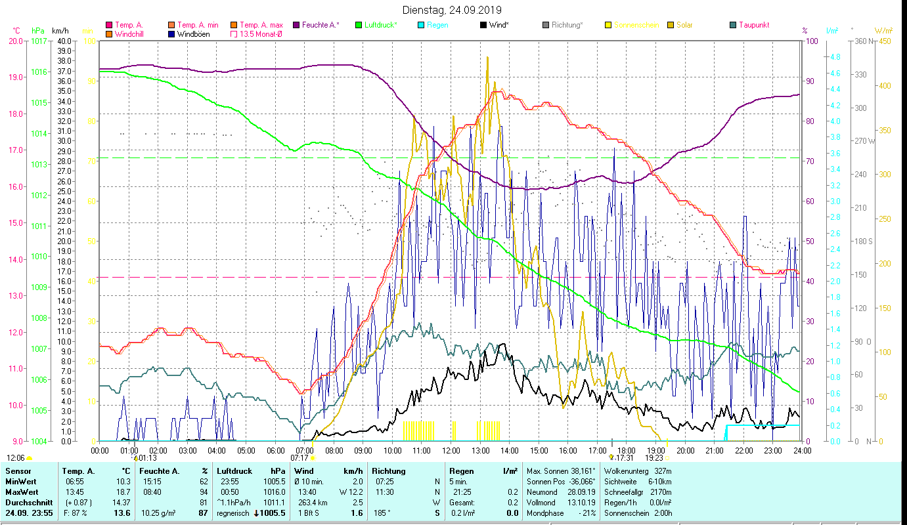Click the absolute humidity value 10.25 g/m²
907x525 pixels.
pyautogui.click(x=160, y=513)
